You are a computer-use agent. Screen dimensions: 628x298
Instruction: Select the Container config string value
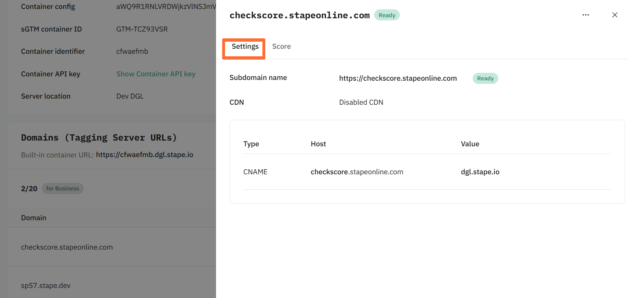coord(166,6)
